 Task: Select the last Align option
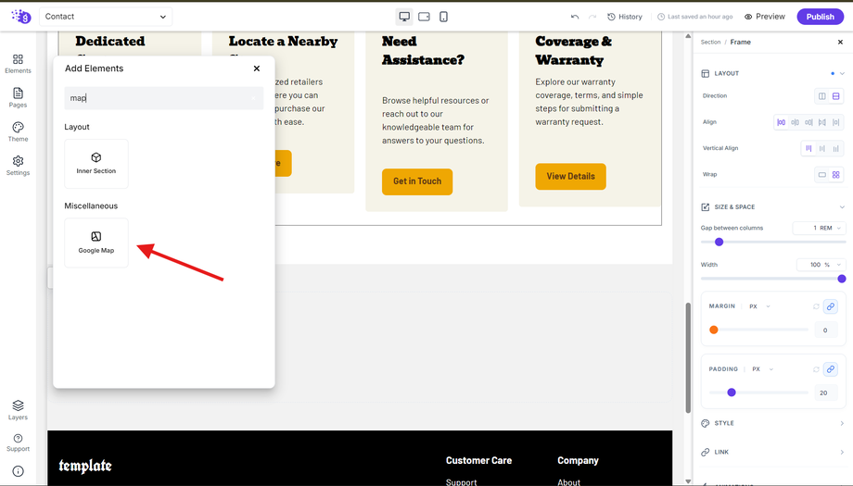[836, 122]
